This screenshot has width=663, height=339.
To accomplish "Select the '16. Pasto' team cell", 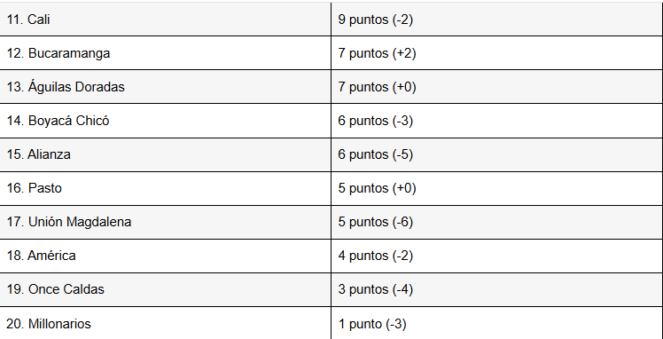I will (x=166, y=189).
